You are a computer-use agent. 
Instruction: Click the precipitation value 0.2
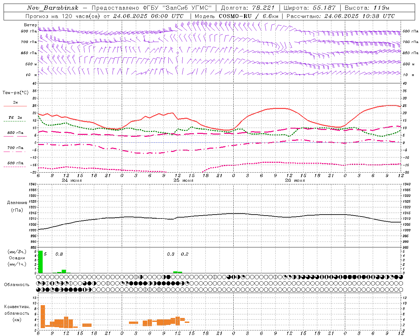point(185,254)
